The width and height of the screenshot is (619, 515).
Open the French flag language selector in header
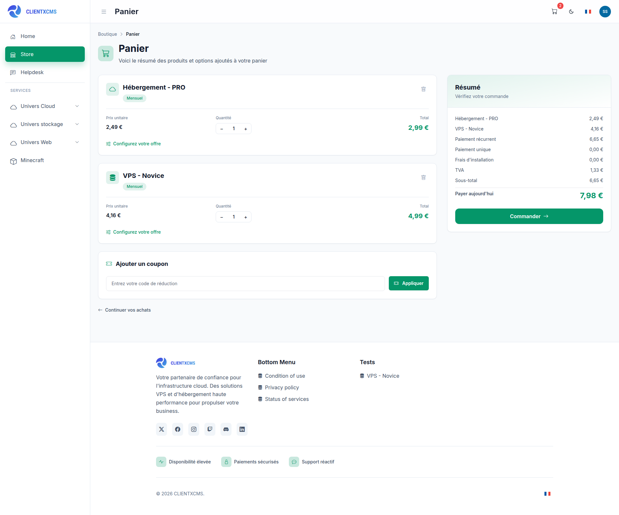[x=588, y=12]
